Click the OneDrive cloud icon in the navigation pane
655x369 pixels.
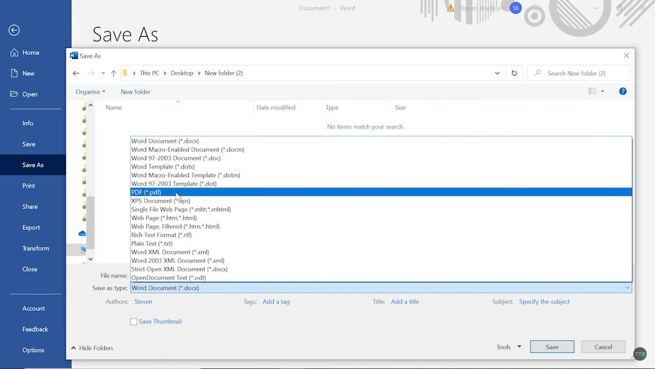(82, 233)
